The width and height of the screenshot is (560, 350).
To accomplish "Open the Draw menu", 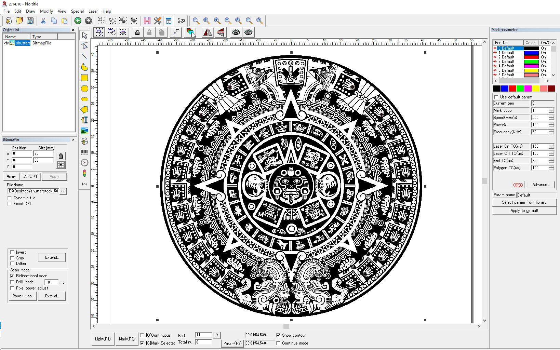I will click(x=30, y=11).
